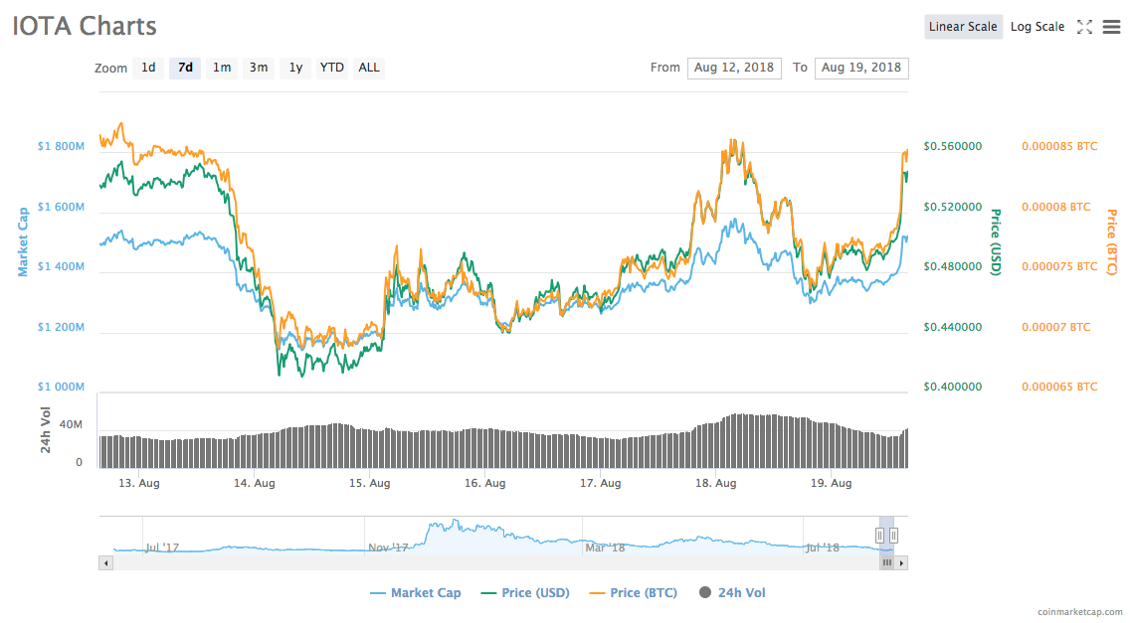Click the To date field showing Aug 19, 2018

pyautogui.click(x=861, y=68)
